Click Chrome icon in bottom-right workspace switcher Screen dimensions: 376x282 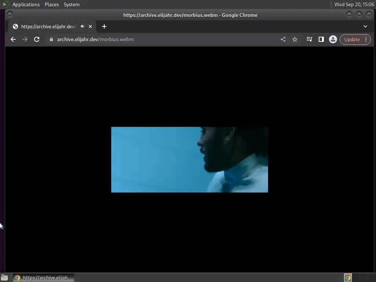pos(348,278)
